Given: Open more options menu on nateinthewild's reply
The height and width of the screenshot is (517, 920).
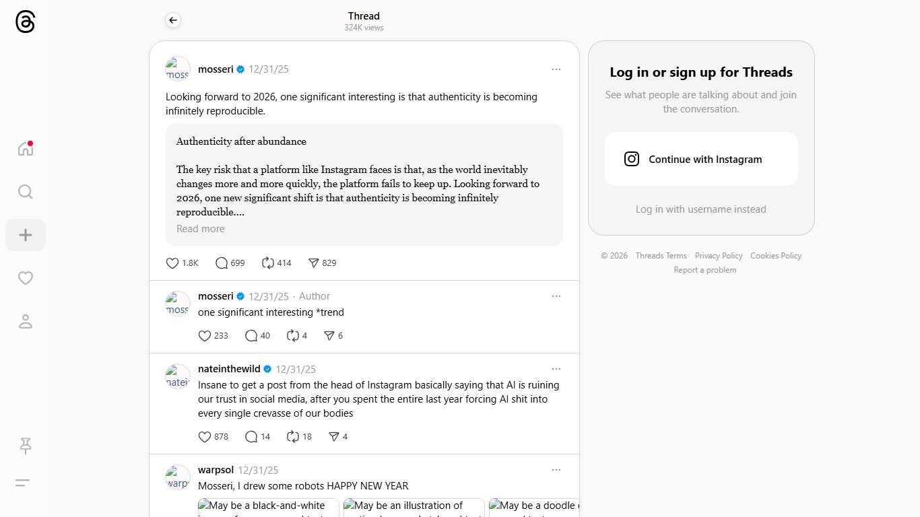Looking at the screenshot, I should [x=556, y=369].
